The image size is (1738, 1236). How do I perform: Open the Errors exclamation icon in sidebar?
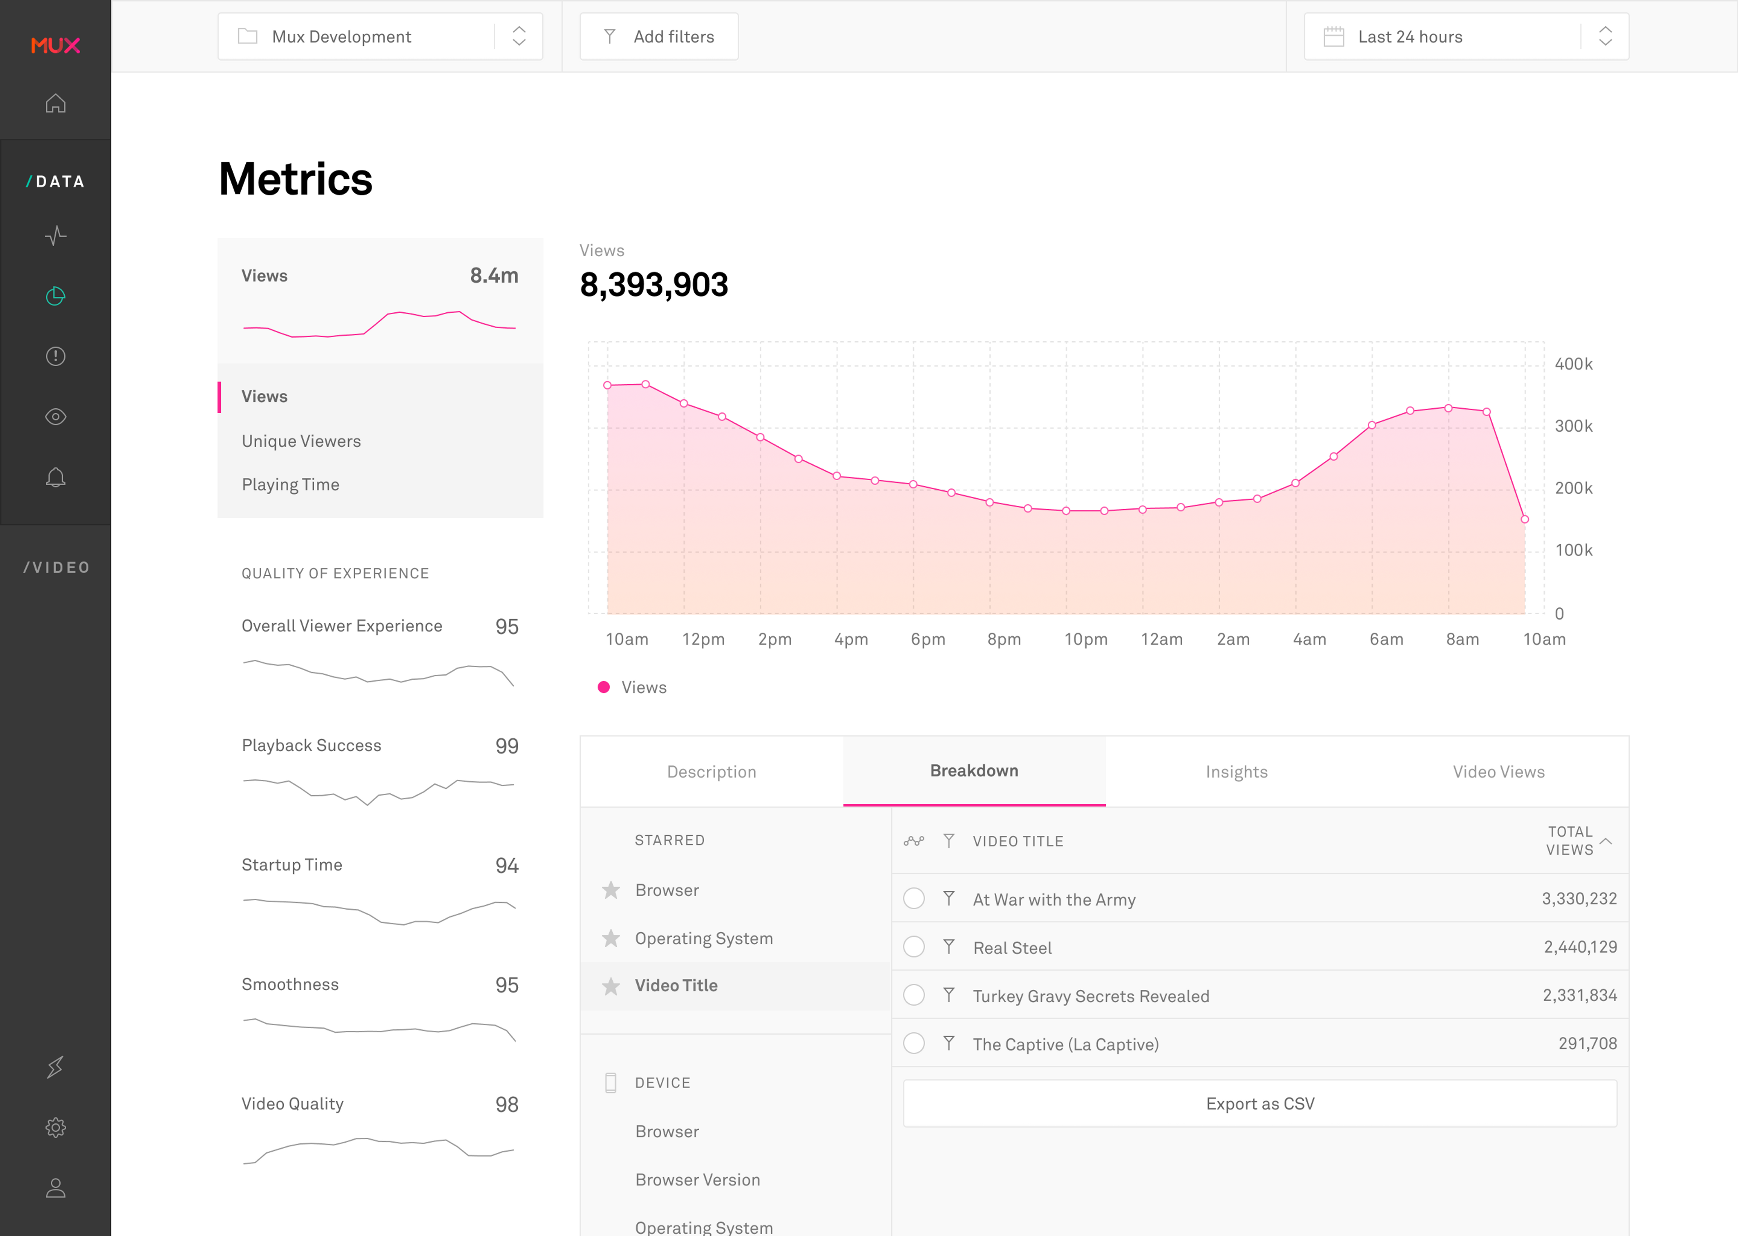(x=56, y=356)
